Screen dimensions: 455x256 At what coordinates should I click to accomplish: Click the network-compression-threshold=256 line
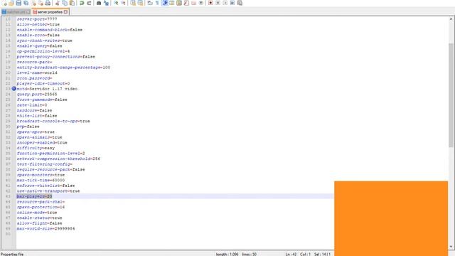click(x=58, y=159)
